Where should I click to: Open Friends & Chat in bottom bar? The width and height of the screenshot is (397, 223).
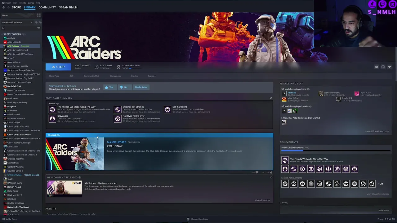pos(386,219)
